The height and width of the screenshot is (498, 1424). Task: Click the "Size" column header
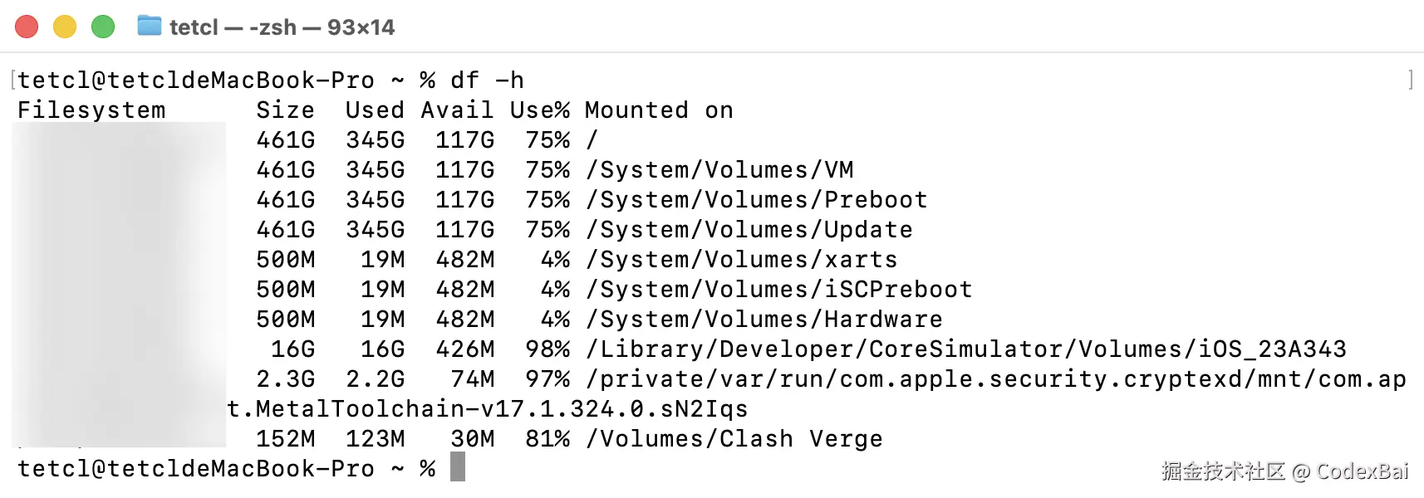(285, 110)
